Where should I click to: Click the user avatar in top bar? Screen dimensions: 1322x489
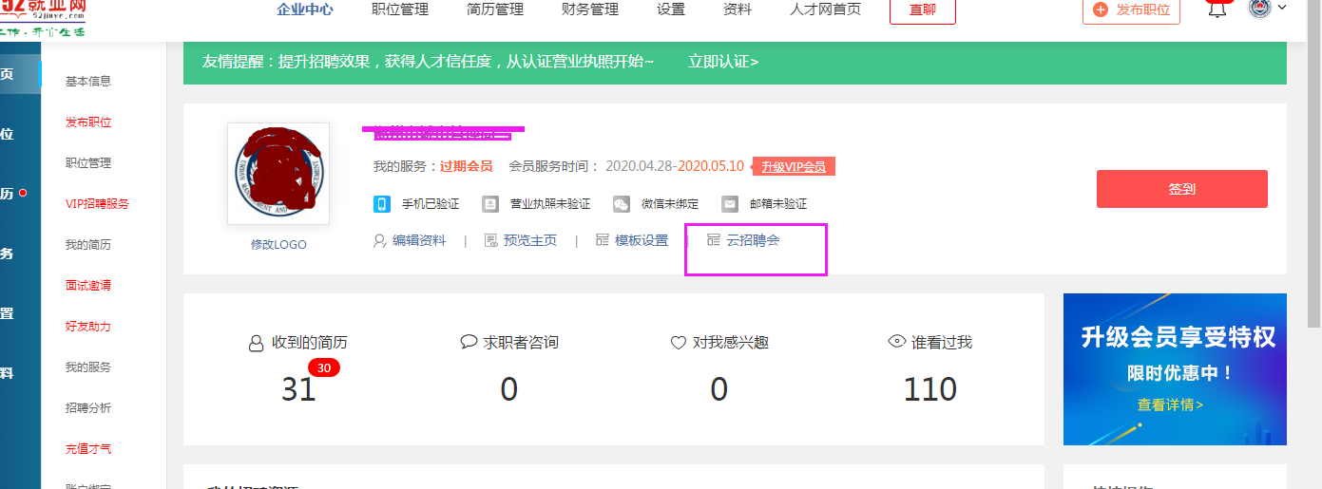pos(1259,9)
